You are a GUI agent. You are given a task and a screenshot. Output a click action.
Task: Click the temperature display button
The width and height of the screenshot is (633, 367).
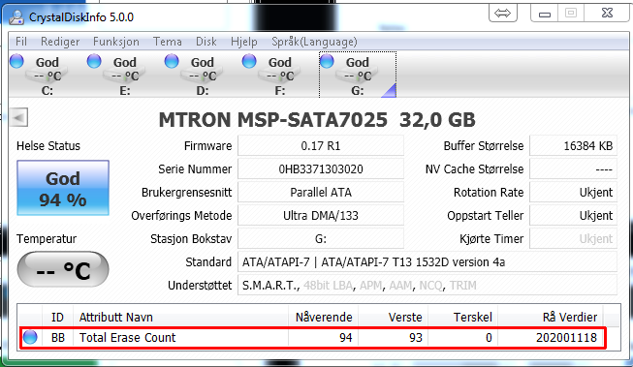pos(63,269)
